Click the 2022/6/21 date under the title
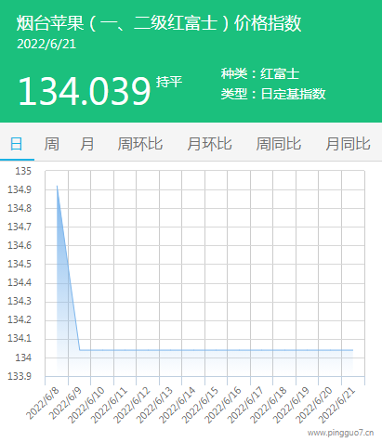This screenshot has height=442, width=382. (46, 45)
